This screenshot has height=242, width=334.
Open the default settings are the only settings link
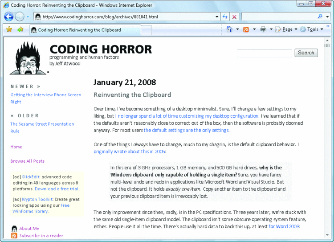coord(186,130)
